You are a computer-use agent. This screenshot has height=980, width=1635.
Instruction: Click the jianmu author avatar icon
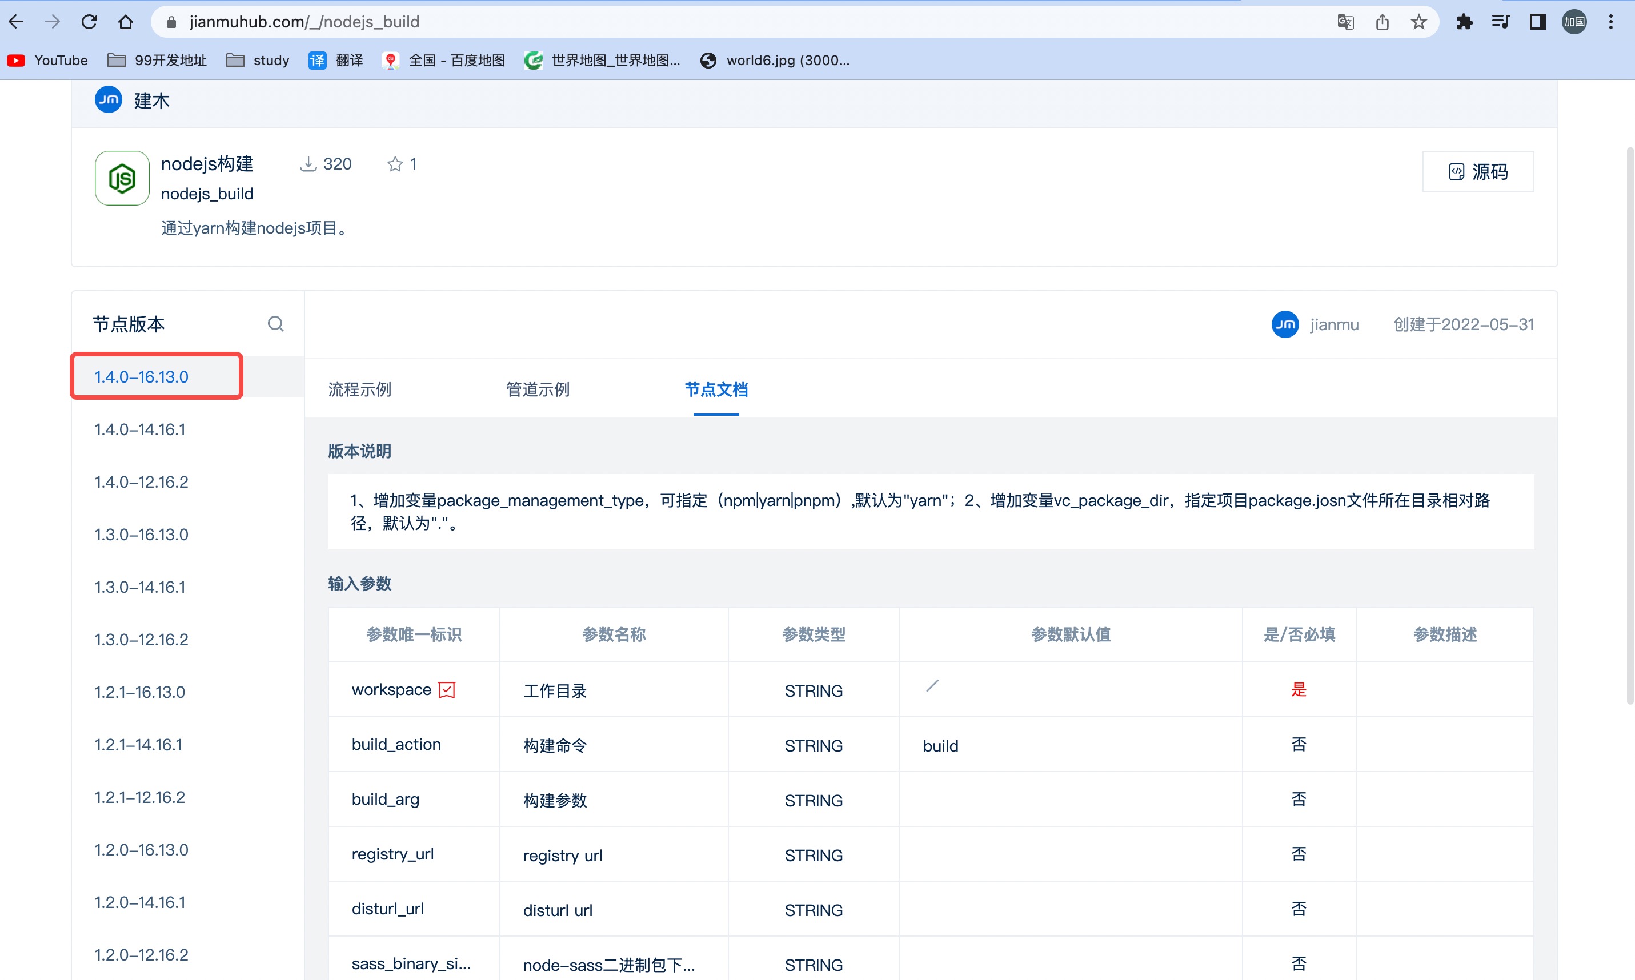[1285, 324]
